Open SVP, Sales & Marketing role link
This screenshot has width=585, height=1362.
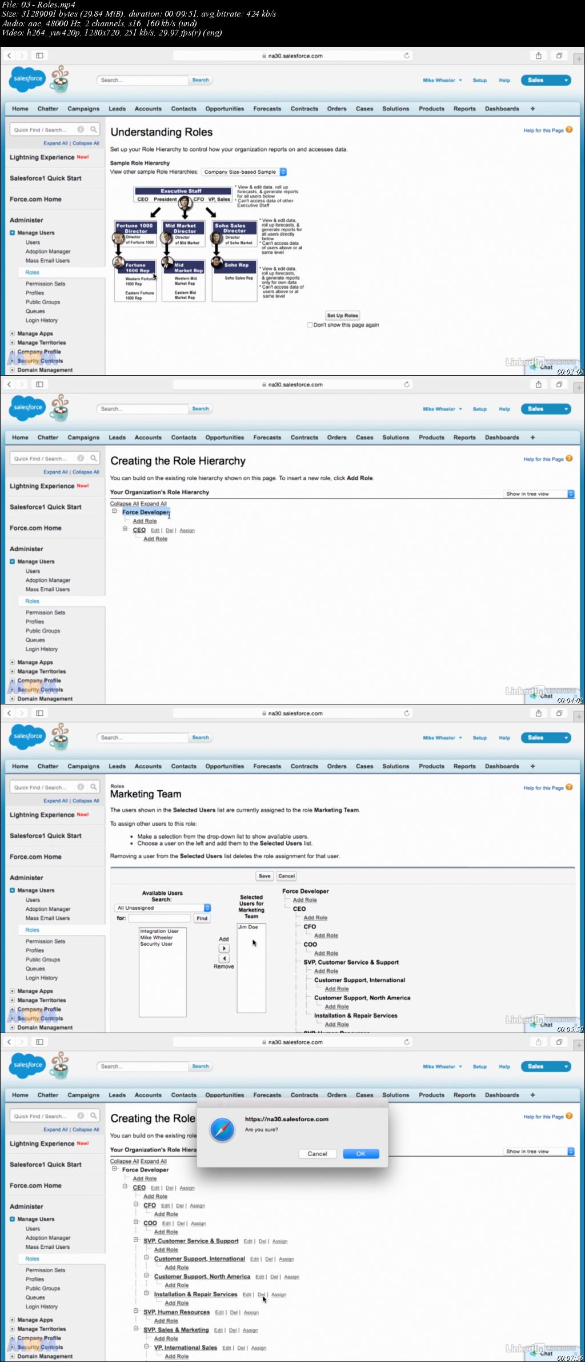176,1329
